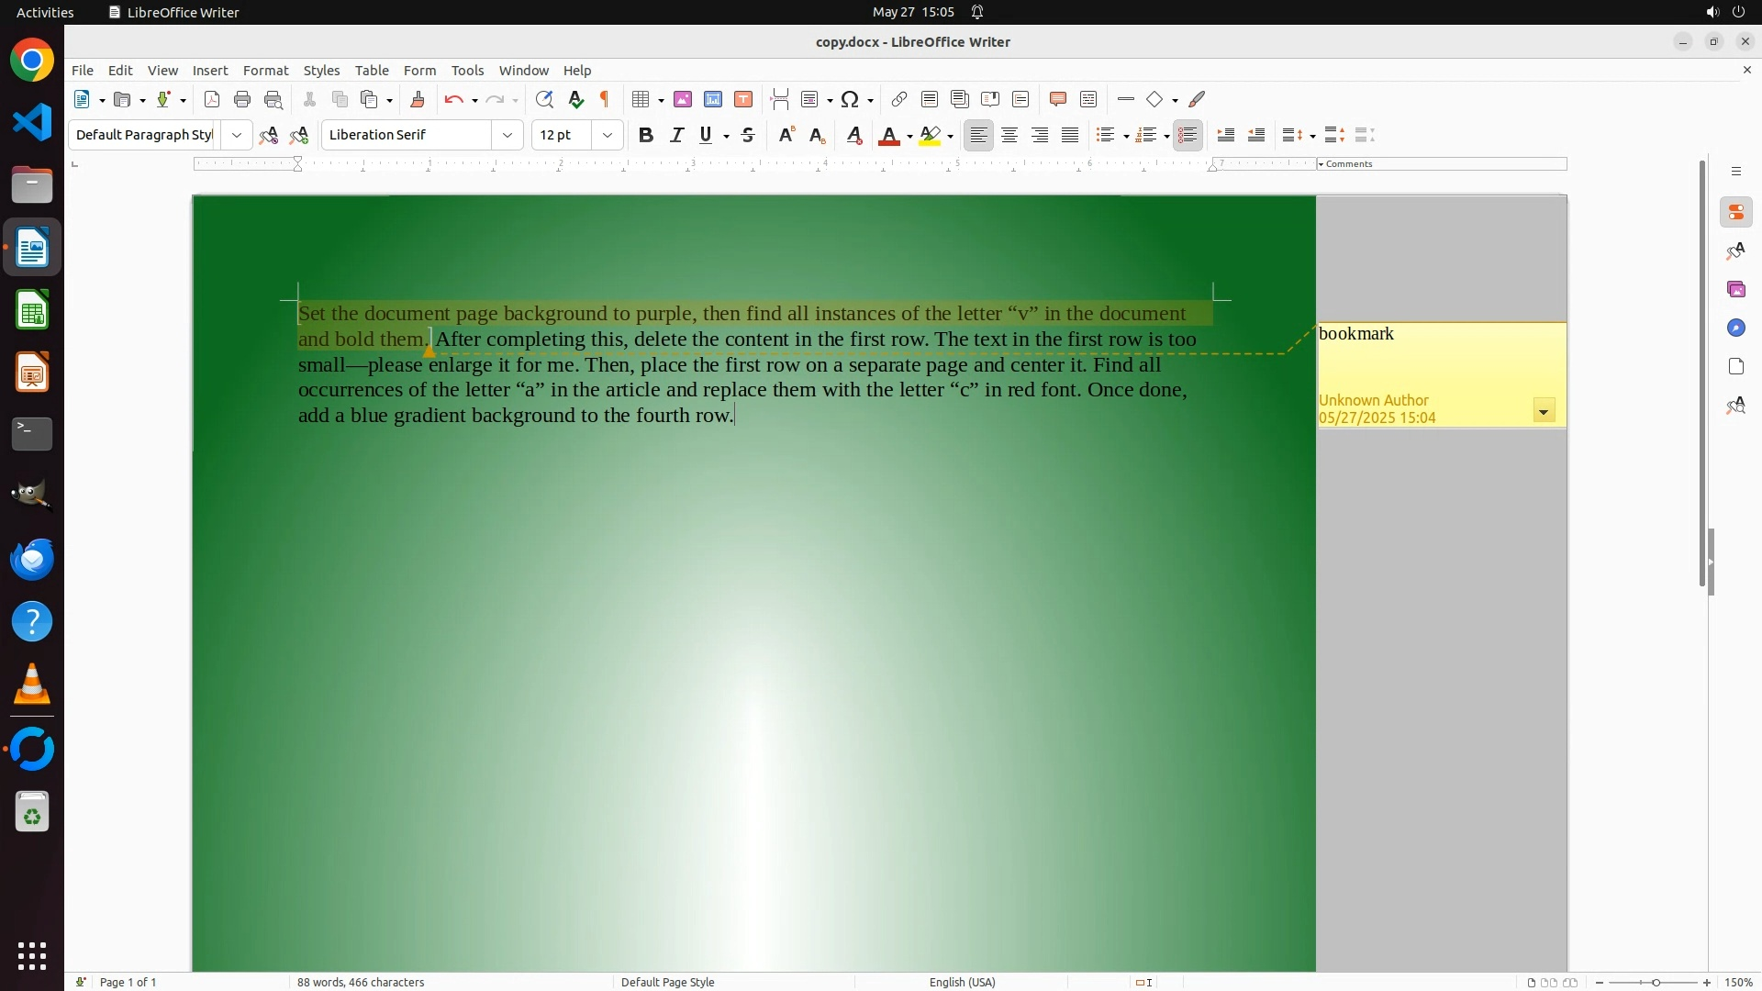Expand the font size dropdown
The height and width of the screenshot is (991, 1762).
click(x=608, y=135)
